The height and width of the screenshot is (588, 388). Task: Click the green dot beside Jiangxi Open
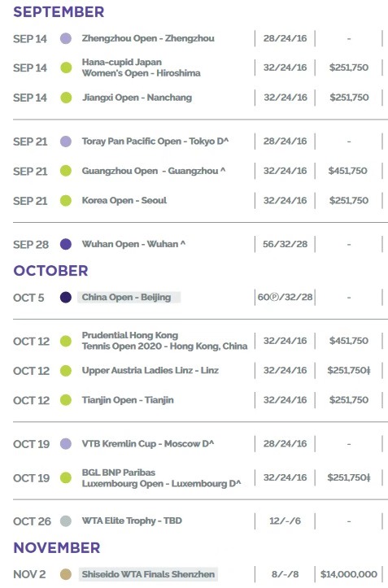click(x=66, y=98)
